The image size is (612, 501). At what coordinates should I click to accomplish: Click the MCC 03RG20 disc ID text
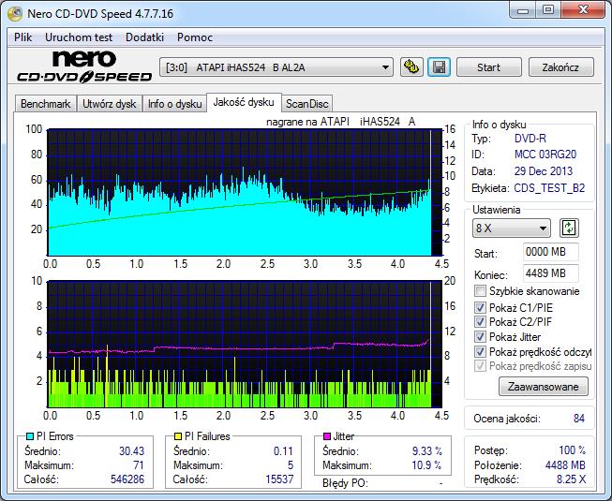click(545, 155)
